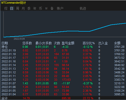Open the 账户 account tab

60,8
